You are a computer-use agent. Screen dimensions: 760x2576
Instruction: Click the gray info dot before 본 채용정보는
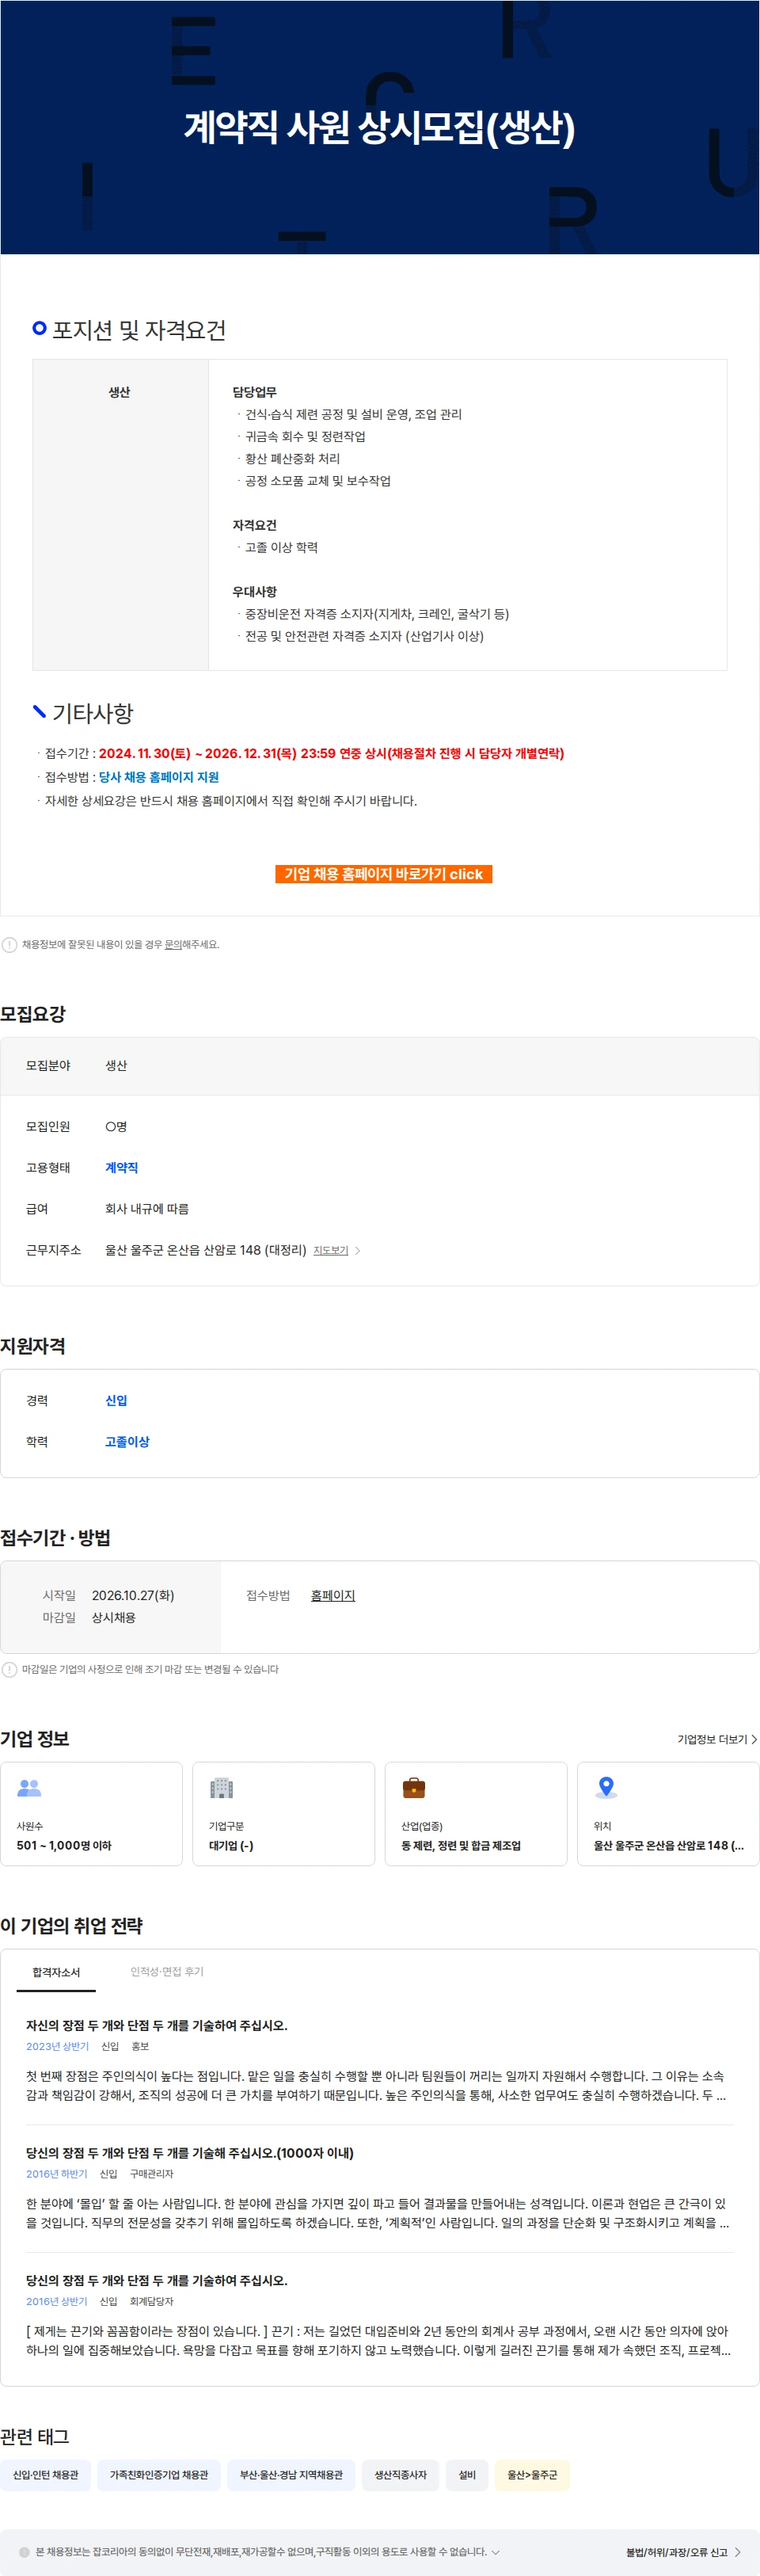(24, 2552)
